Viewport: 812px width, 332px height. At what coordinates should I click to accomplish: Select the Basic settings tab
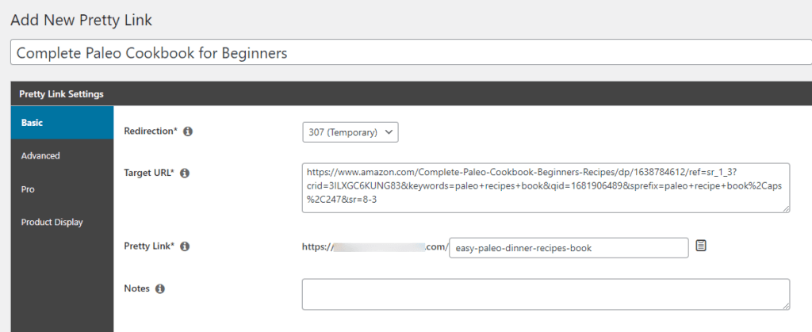point(57,123)
